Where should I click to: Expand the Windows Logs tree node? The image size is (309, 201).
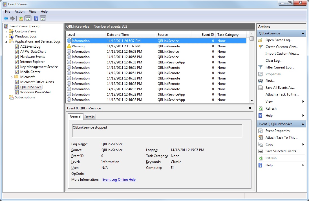(6, 37)
